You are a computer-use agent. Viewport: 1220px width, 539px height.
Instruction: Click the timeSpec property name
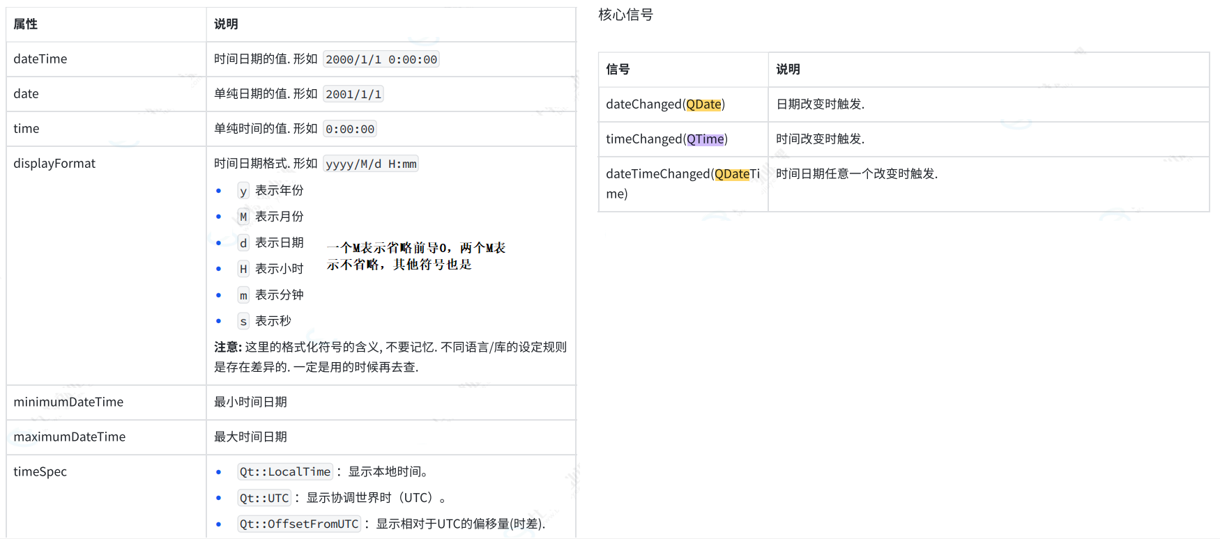(x=40, y=472)
